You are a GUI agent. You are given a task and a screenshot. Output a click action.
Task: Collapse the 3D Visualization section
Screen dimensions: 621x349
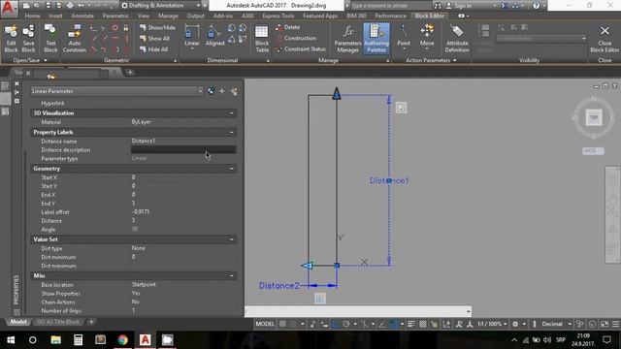click(231, 113)
